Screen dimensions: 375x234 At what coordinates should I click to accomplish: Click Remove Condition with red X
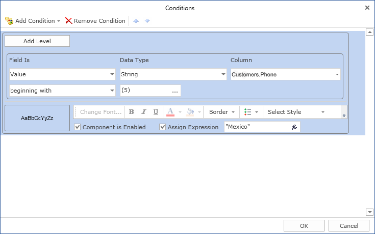95,21
